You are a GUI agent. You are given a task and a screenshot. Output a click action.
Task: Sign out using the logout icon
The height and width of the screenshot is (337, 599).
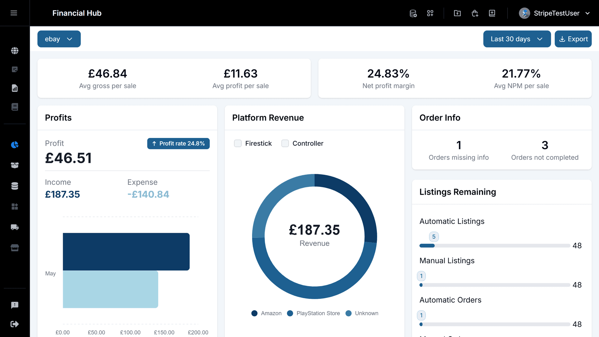15,324
